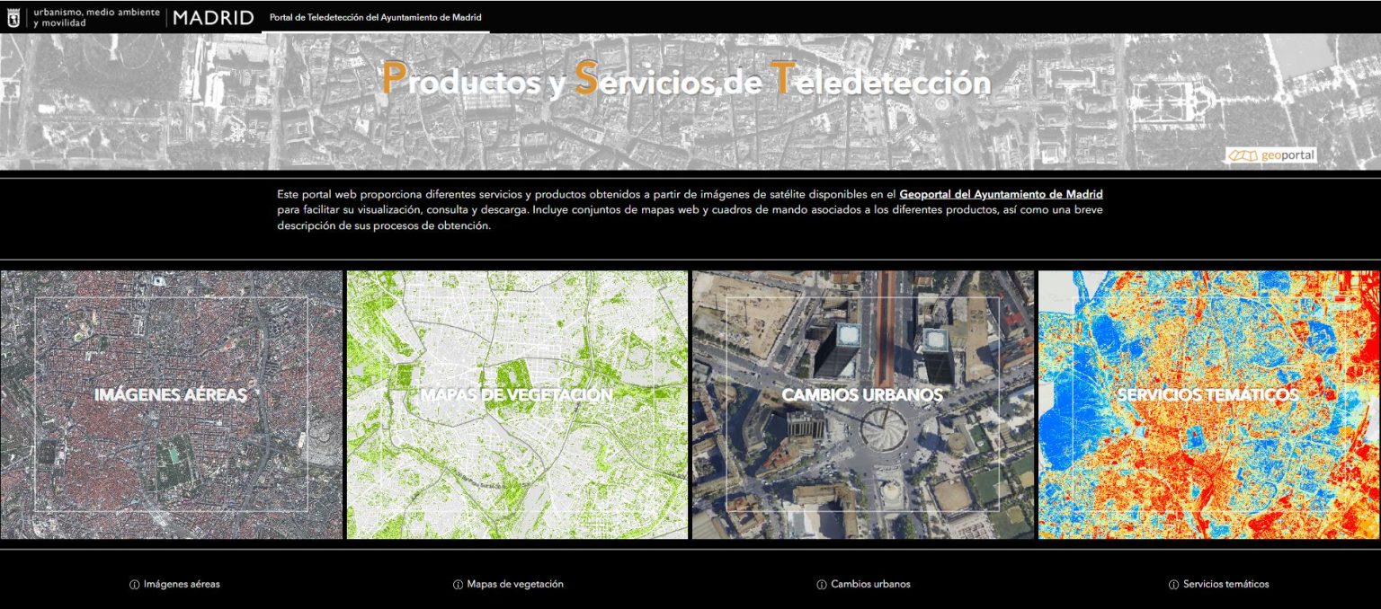Screen dimensions: 1381x609
Task: Click the Productos y Servicios de Teledetección title
Action: (686, 81)
